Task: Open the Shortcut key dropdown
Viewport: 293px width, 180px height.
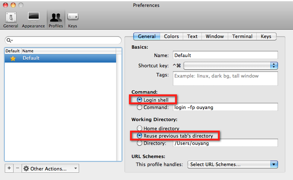Action: pos(231,65)
